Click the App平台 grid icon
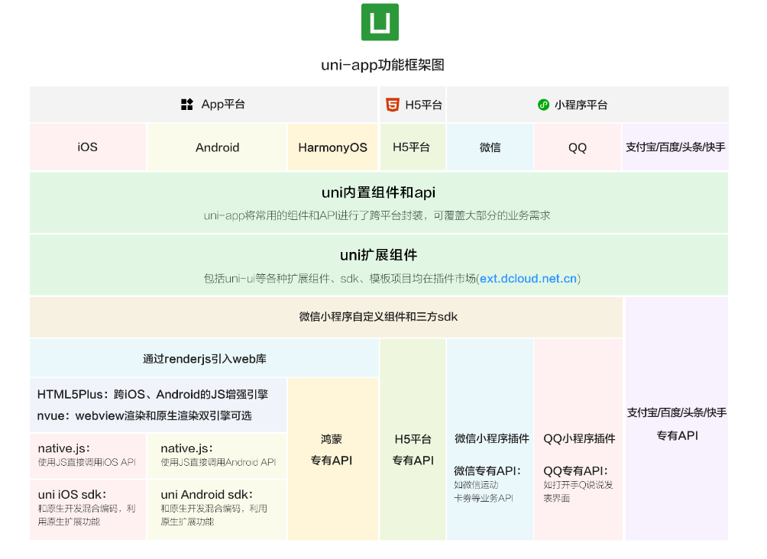The height and width of the screenshot is (559, 767). pos(187,105)
